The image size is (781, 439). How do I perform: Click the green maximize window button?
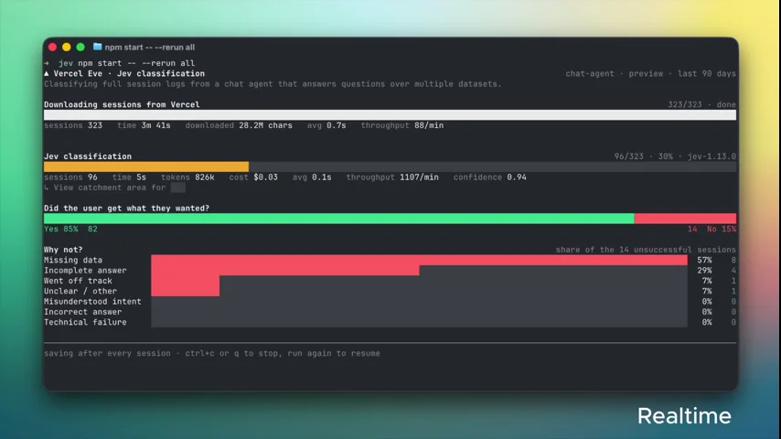80,48
